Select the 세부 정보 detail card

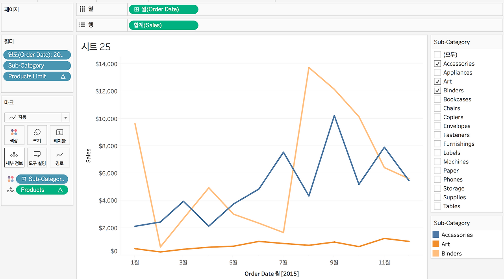click(14, 158)
